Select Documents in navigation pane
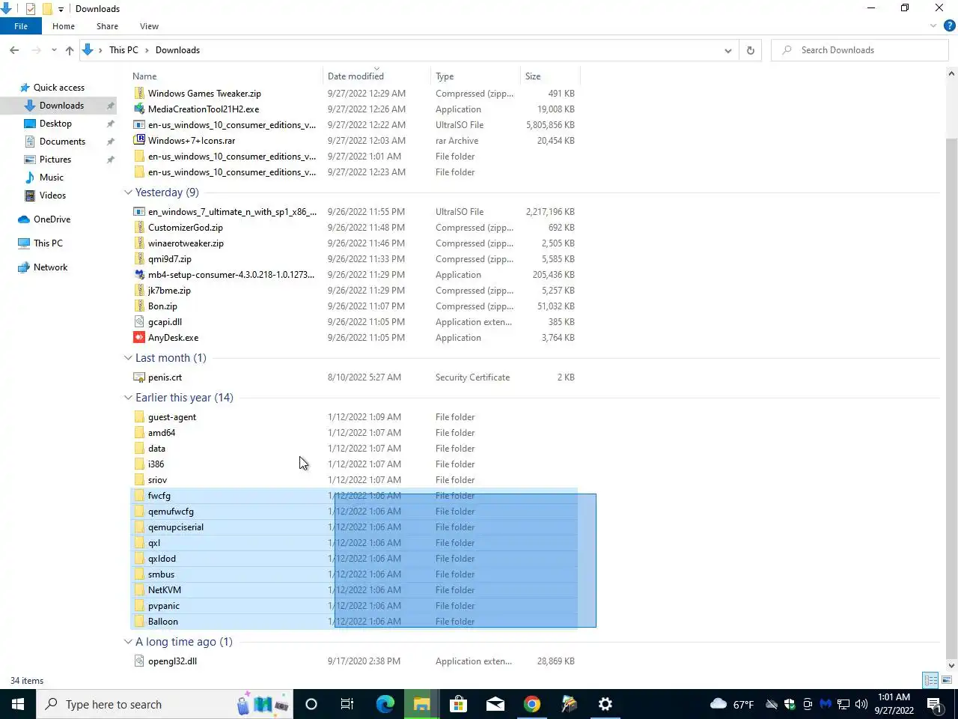 pos(62,142)
